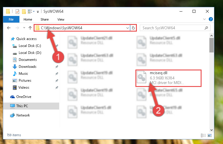Screen dimensions: 223x144
Task: Click the New folder quick access icon
Action: click(24, 12)
